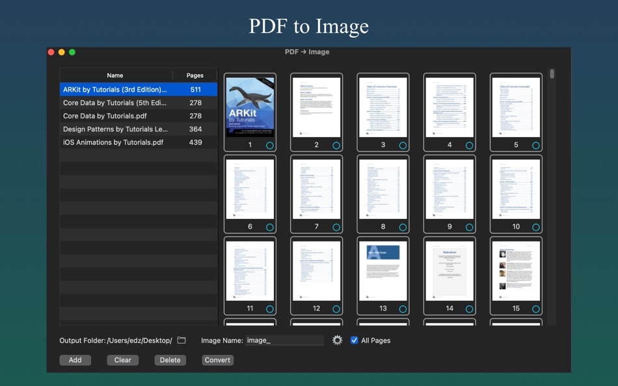
Task: Select page 5 with its circle toggle
Action: (x=536, y=146)
